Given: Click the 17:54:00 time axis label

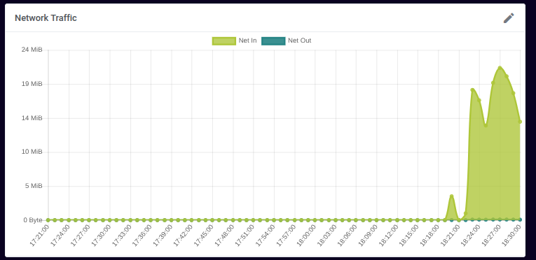Looking at the screenshot, I should [265, 236].
